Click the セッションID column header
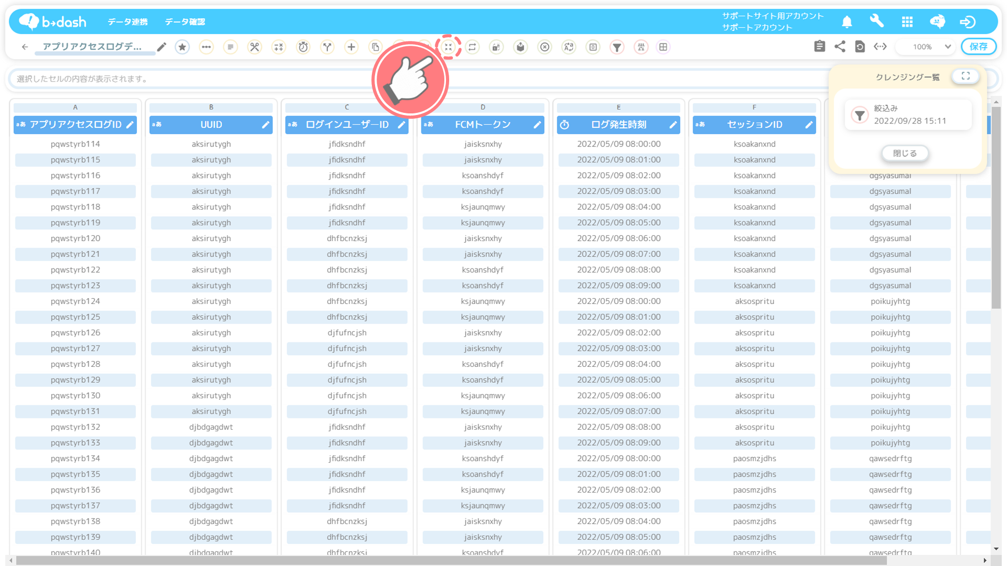The height and width of the screenshot is (566, 1007). (754, 125)
